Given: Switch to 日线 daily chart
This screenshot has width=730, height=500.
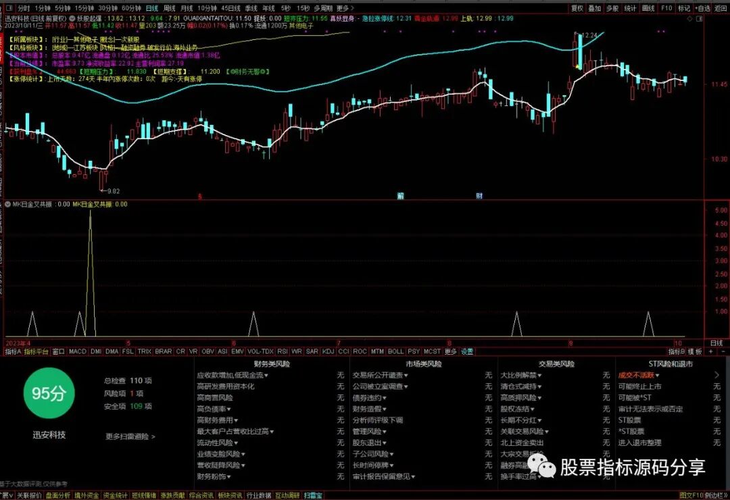Looking at the screenshot, I should (152, 8).
